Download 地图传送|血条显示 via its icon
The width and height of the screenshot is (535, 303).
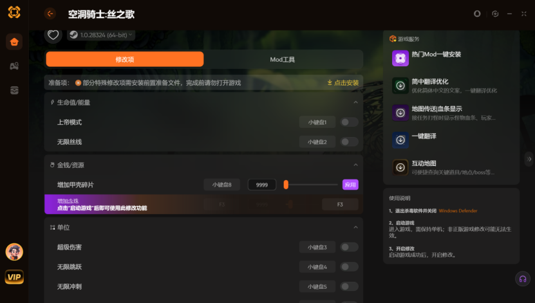coord(400,113)
